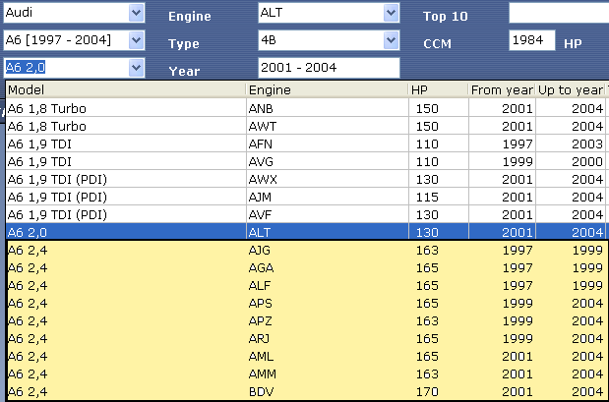The height and width of the screenshot is (402, 609).
Task: Click Up to year 2000 in AVG row
Action: click(x=587, y=161)
